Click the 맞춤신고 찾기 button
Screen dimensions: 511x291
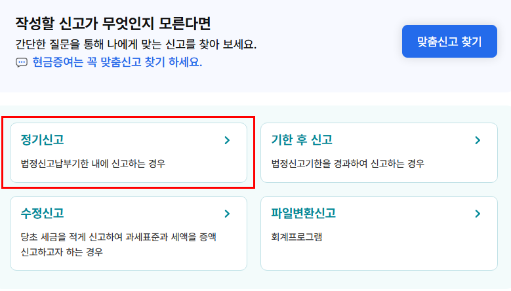[449, 41]
